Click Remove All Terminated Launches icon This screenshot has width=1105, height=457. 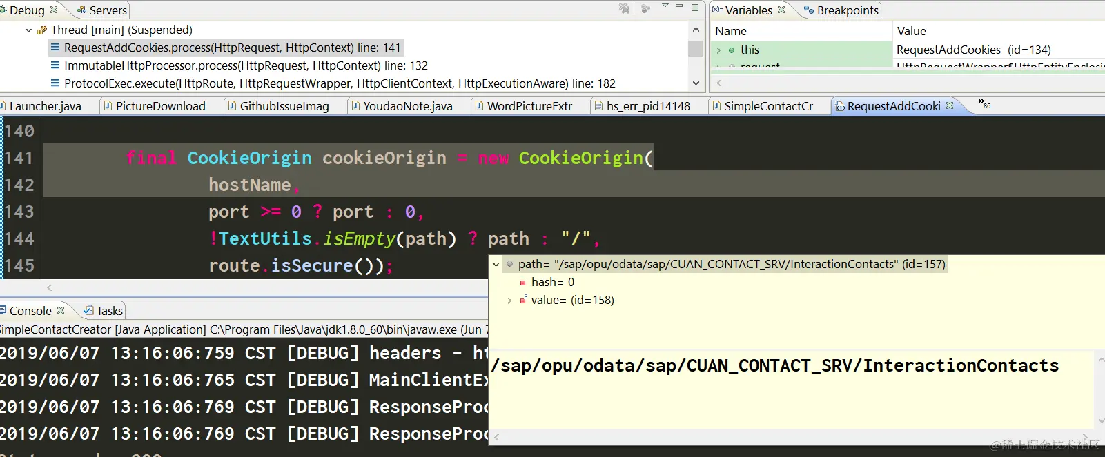tap(625, 9)
